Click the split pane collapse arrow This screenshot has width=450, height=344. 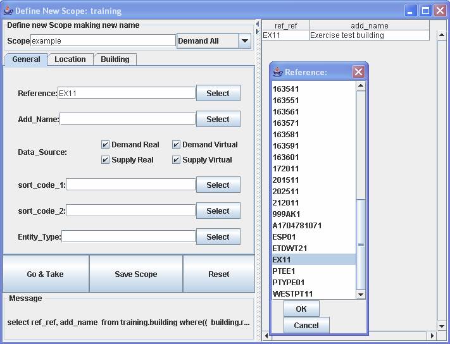click(x=258, y=25)
